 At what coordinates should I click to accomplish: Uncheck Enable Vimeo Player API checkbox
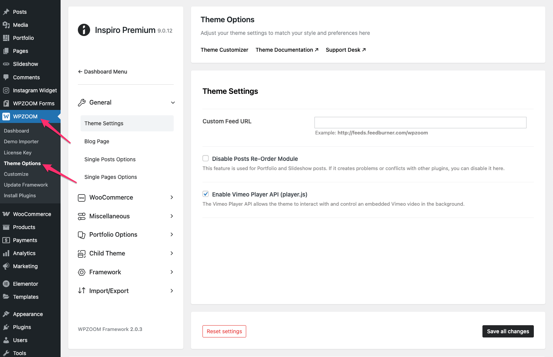coord(206,194)
